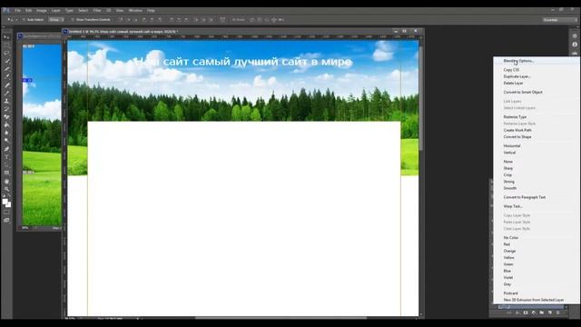
Task: Open the Group dropdown in options bar
Action: [x=56, y=20]
